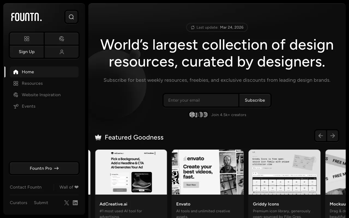349x218 pixels.
Task: Open the Envato card thumbnail
Action: point(208,172)
